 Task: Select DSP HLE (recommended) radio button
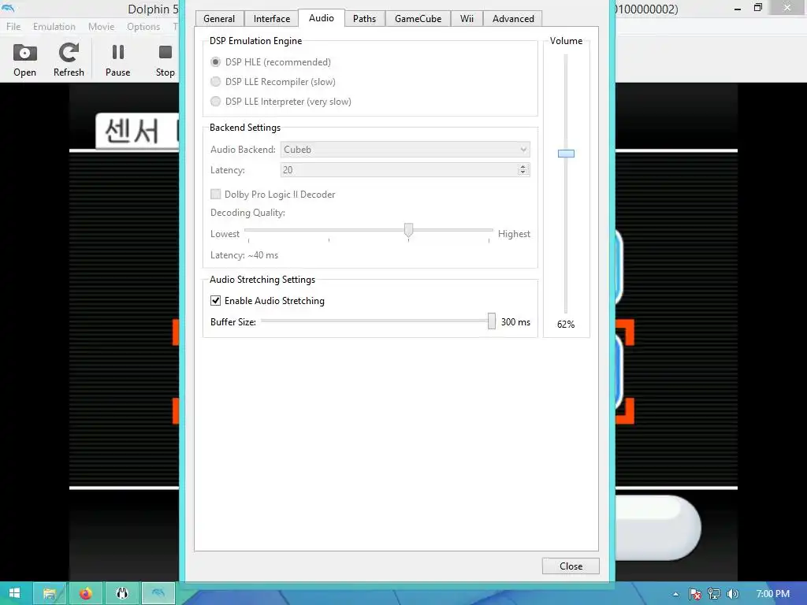pos(216,61)
